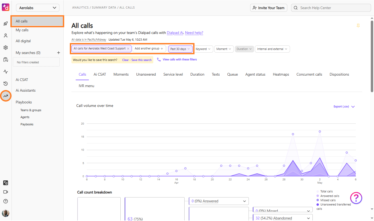Open the Moment filter dropdown
The height and width of the screenshot is (221, 374).
point(224,49)
